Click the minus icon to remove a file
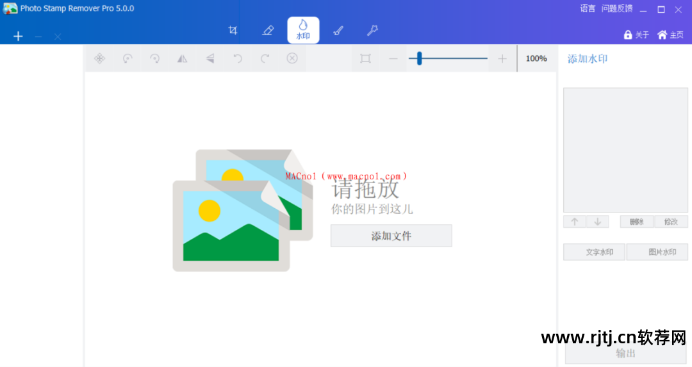The width and height of the screenshot is (692, 367). [x=38, y=37]
